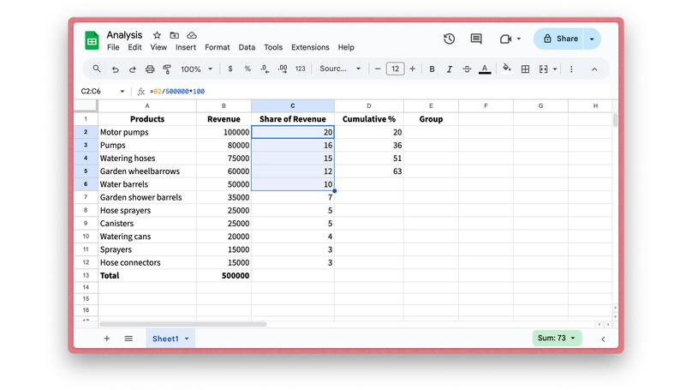Open the Help menu
This screenshot has height=390, width=692.
click(x=346, y=47)
